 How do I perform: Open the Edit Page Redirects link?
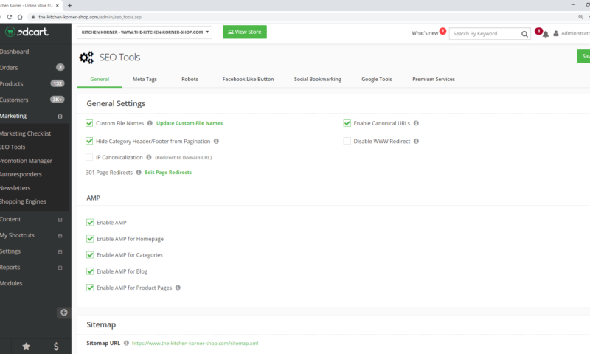(x=168, y=172)
